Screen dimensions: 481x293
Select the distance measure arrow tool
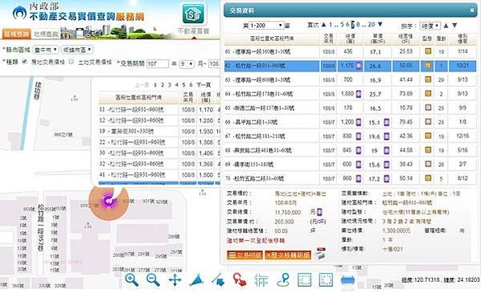coord(218,280)
